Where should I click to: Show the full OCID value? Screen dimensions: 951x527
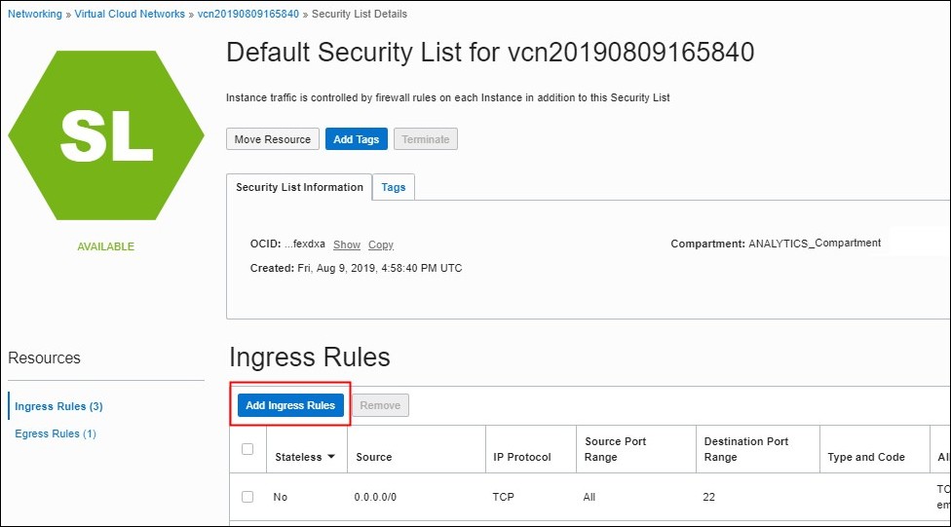tap(347, 245)
